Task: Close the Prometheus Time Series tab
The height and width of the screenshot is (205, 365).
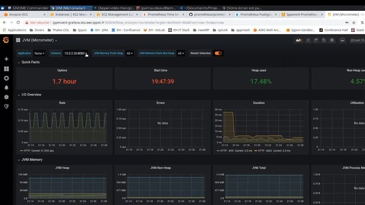Action: [183, 14]
